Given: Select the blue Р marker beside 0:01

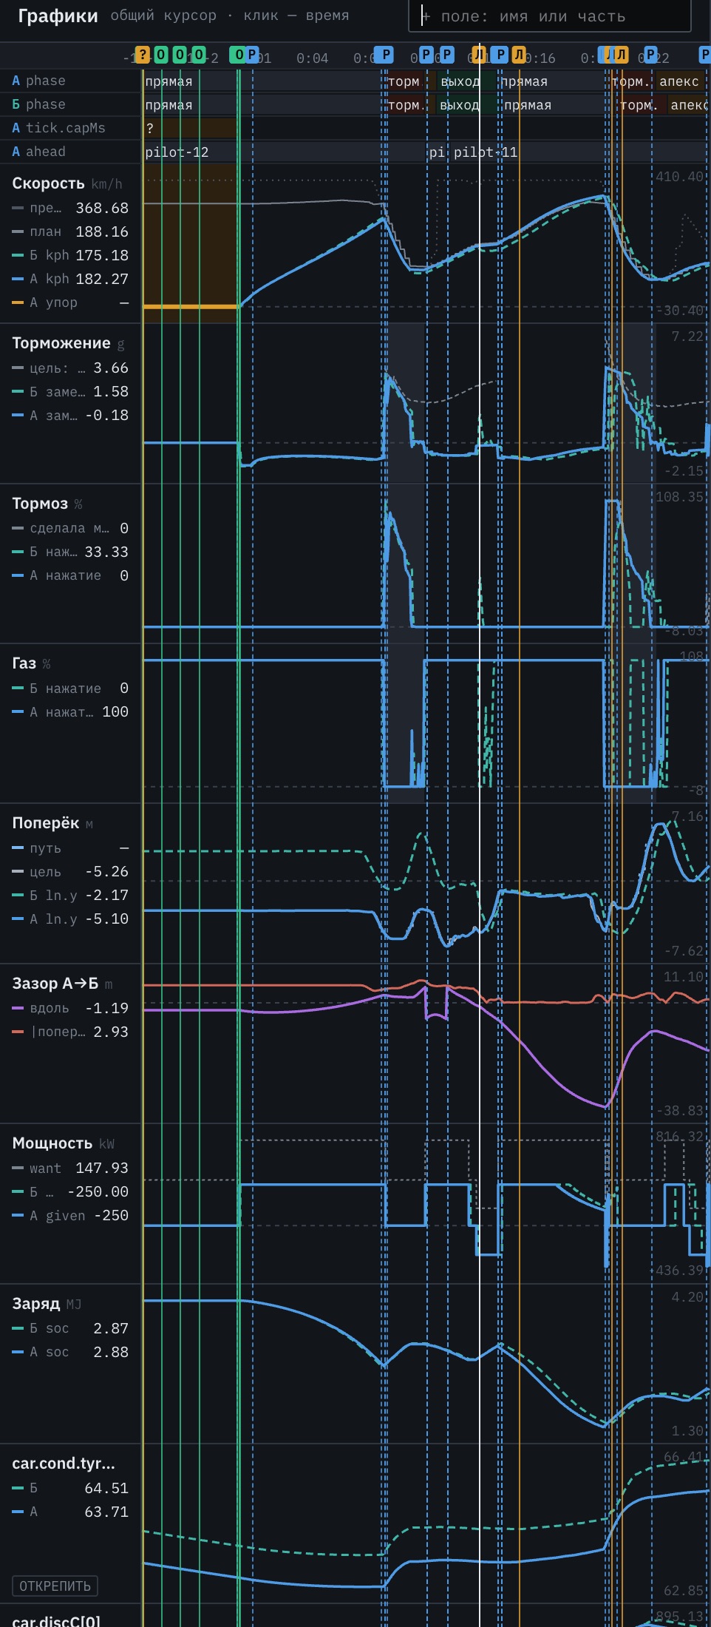Looking at the screenshot, I should [253, 54].
